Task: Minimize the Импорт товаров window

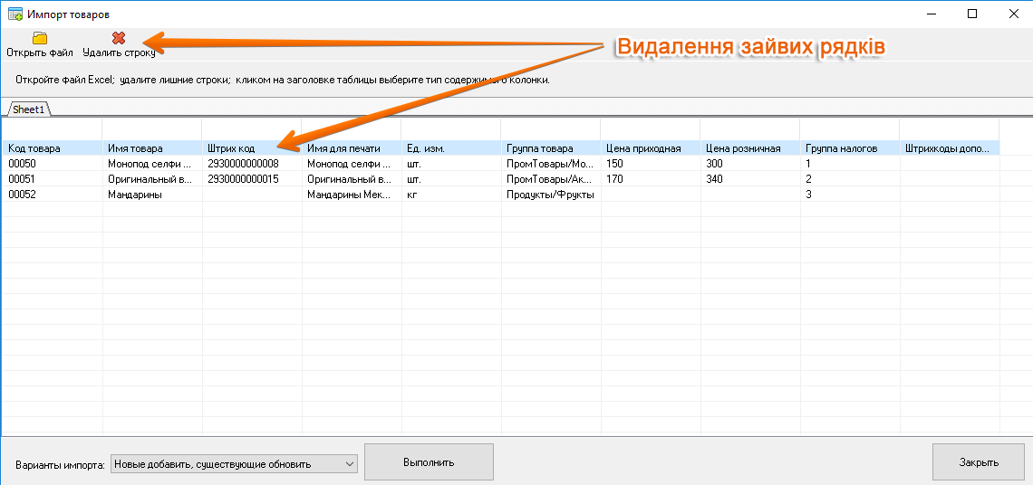Action: (x=932, y=14)
